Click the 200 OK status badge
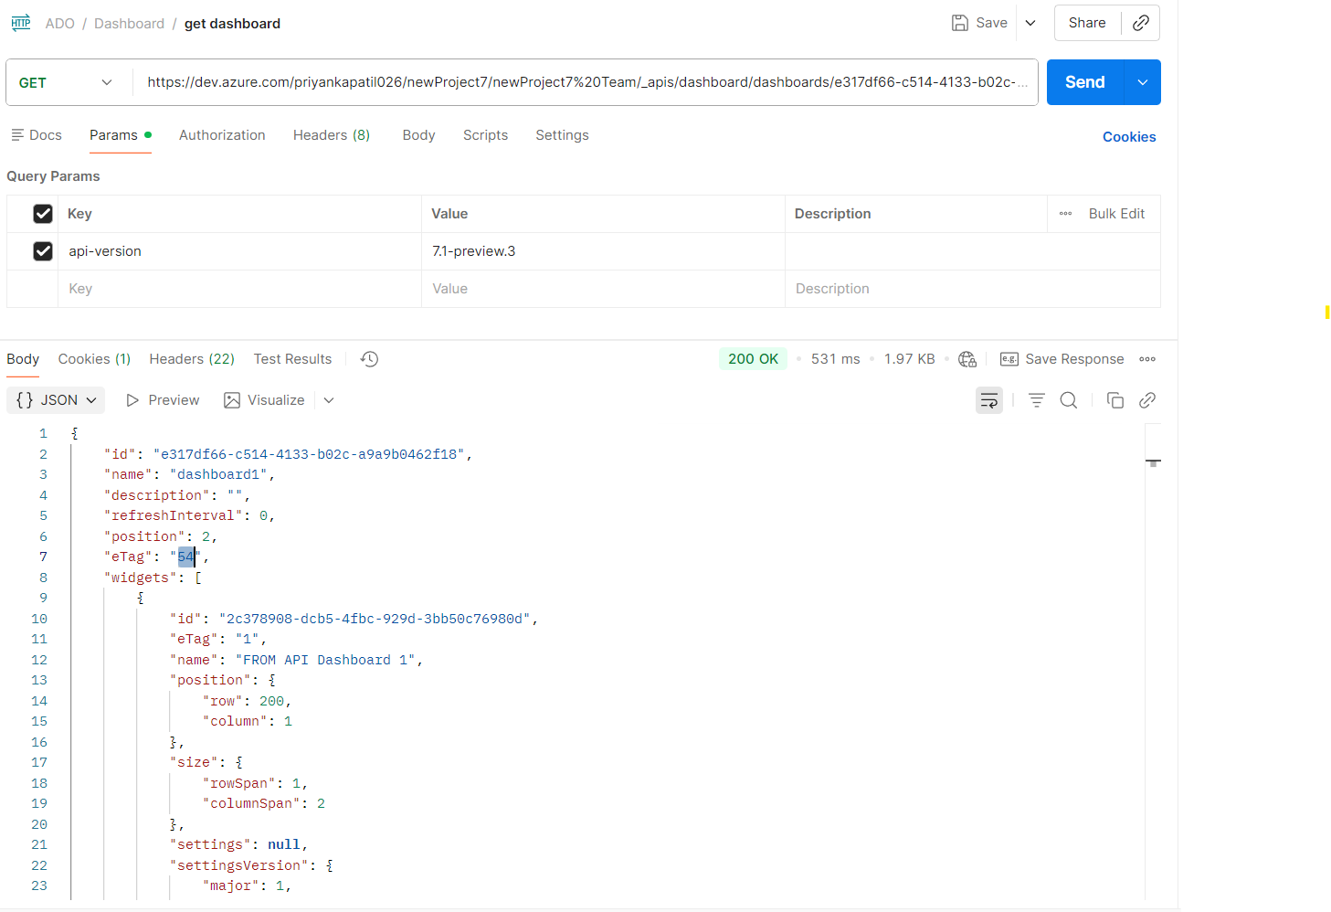This screenshot has width=1331, height=912. [x=754, y=359]
